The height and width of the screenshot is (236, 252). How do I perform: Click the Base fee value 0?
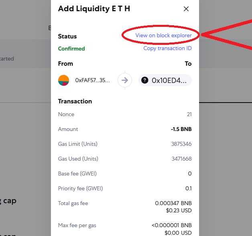pyautogui.click(x=190, y=173)
